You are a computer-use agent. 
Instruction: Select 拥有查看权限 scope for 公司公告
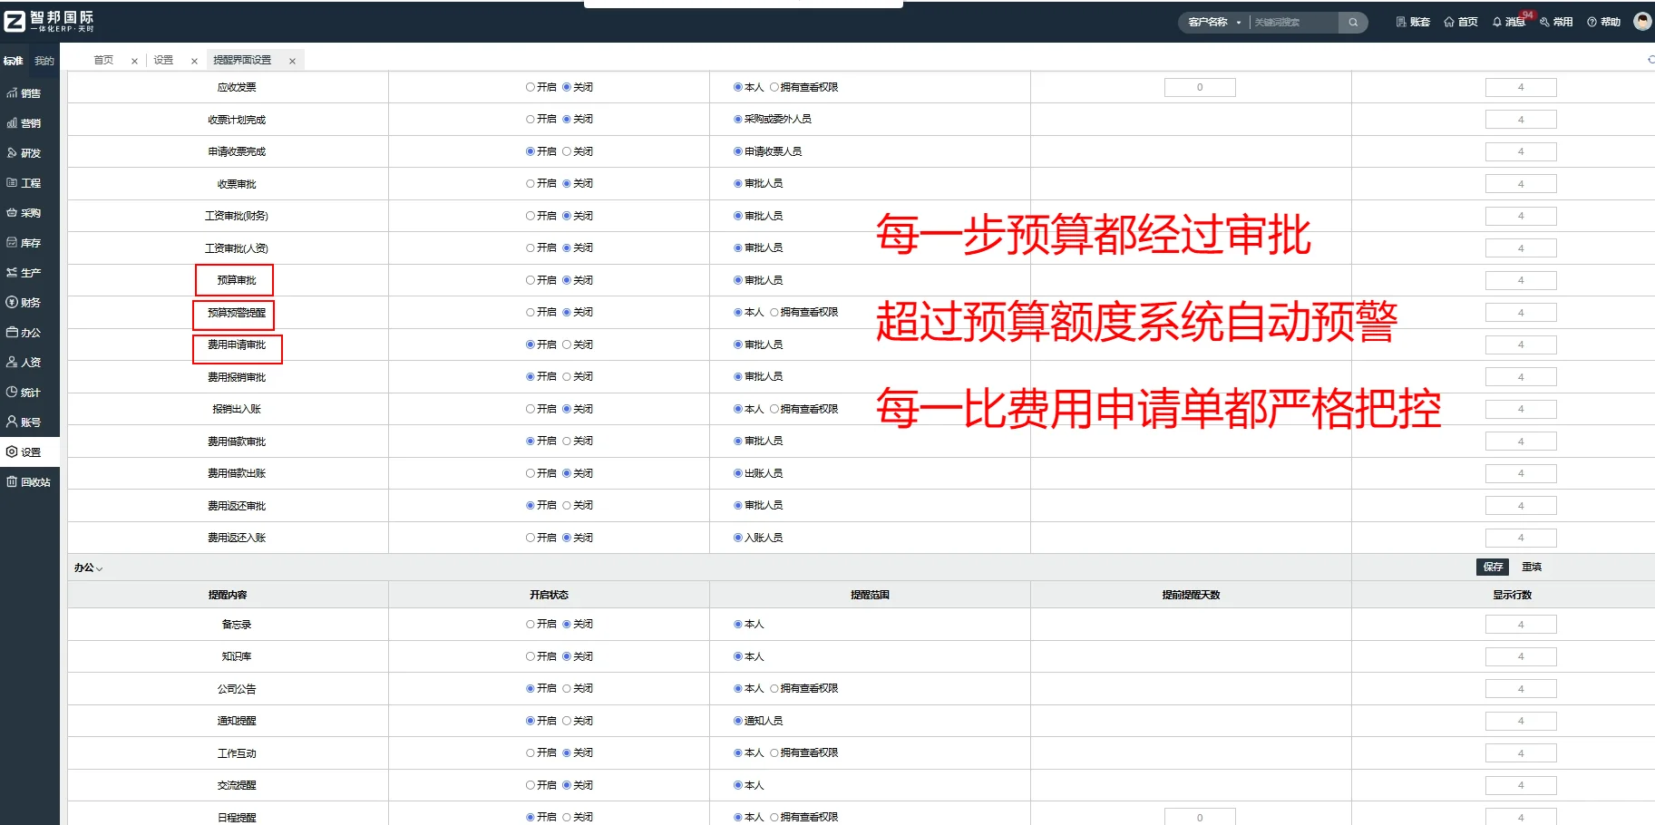[774, 688]
